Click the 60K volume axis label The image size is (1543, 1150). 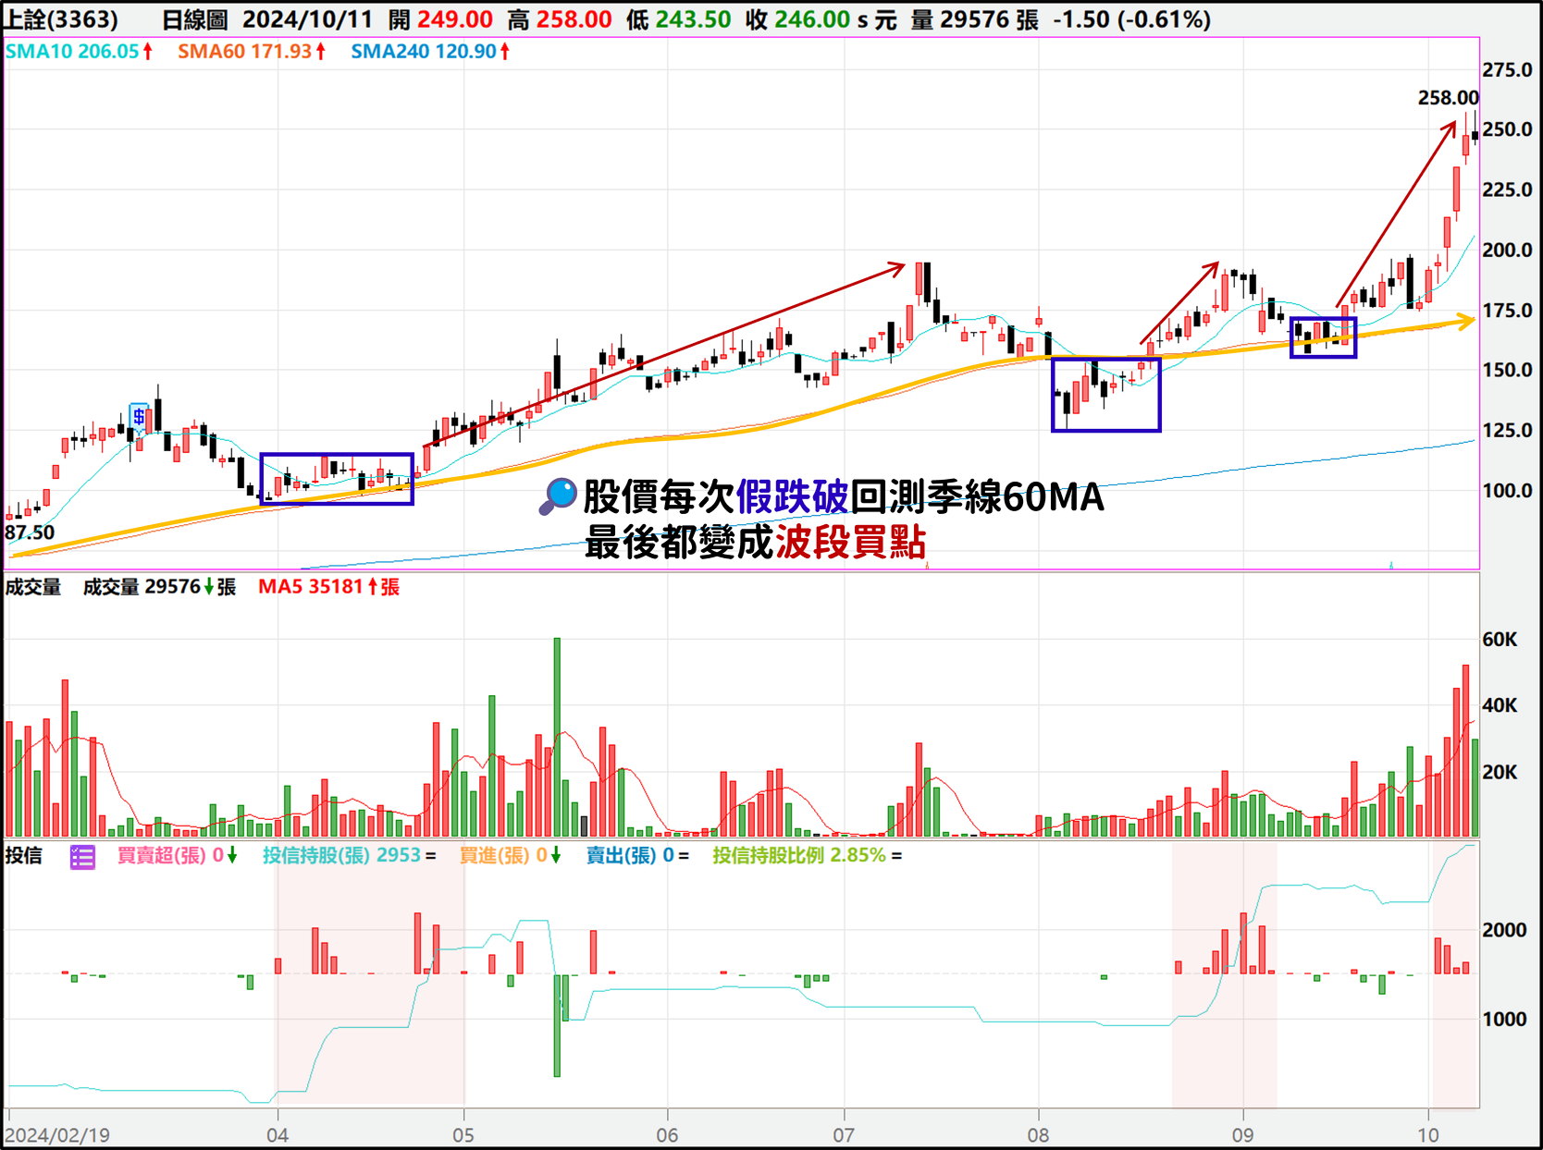(1500, 640)
